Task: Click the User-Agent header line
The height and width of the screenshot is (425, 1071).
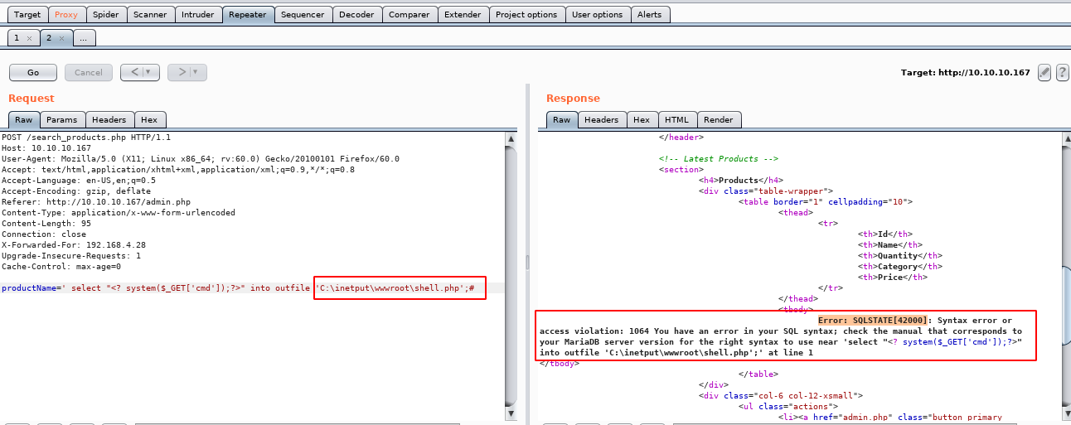Action: 201,159
